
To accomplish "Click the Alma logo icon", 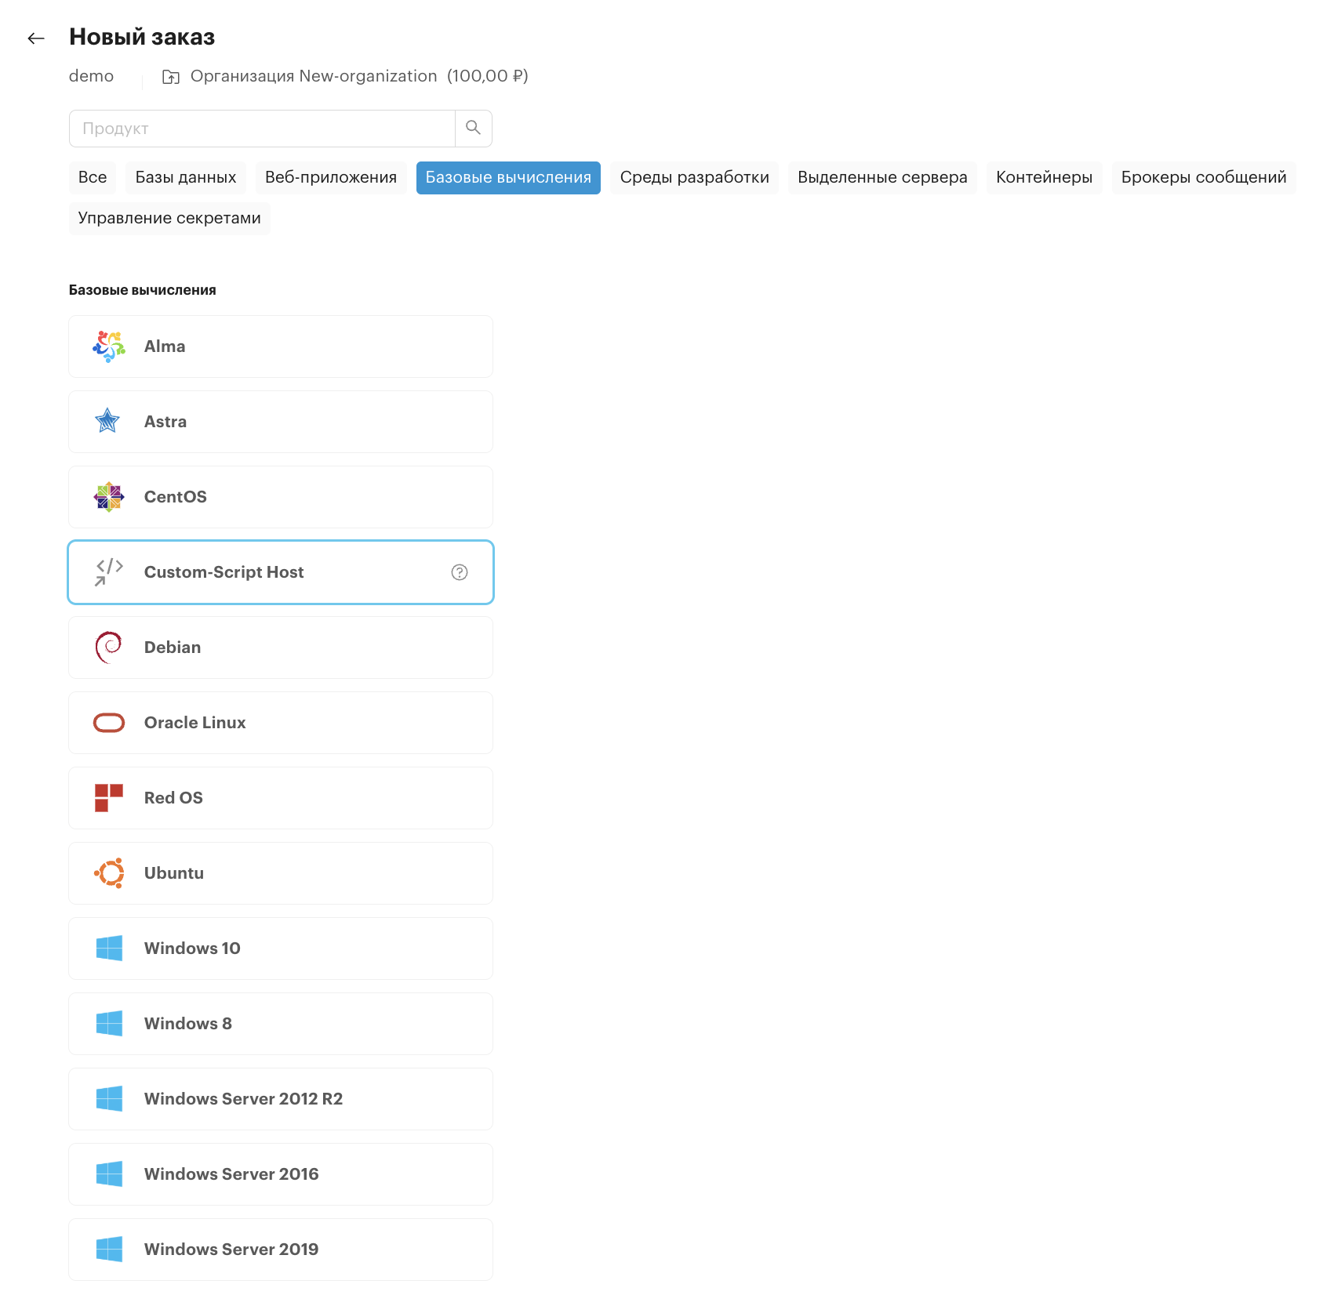I will click(x=109, y=346).
